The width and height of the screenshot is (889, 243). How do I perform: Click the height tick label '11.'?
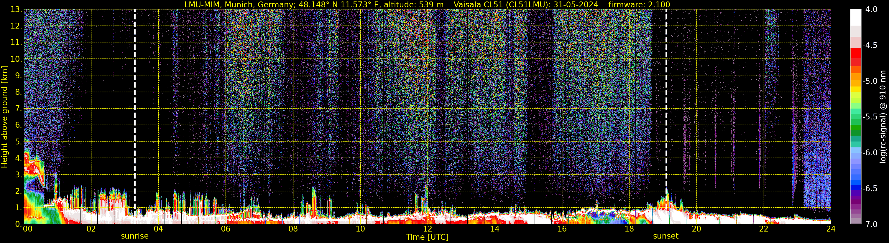point(16,43)
